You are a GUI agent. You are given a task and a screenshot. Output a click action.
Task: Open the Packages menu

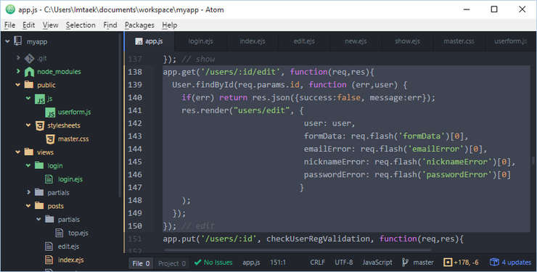pos(139,25)
